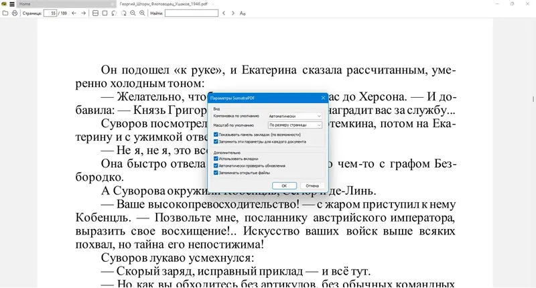536x288 pixels.
Task: Go to the next page arrow
Action: click(83, 13)
